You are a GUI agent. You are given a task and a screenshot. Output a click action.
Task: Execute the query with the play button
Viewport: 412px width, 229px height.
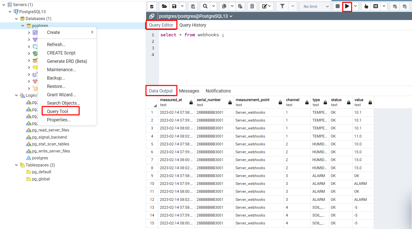(347, 6)
